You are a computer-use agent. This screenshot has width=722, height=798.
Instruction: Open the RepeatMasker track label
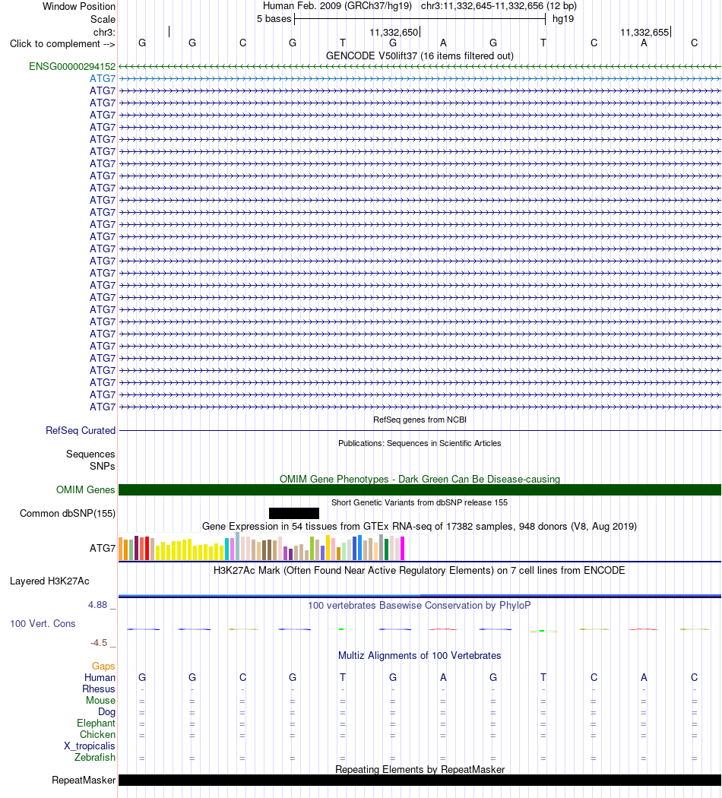click(x=84, y=781)
